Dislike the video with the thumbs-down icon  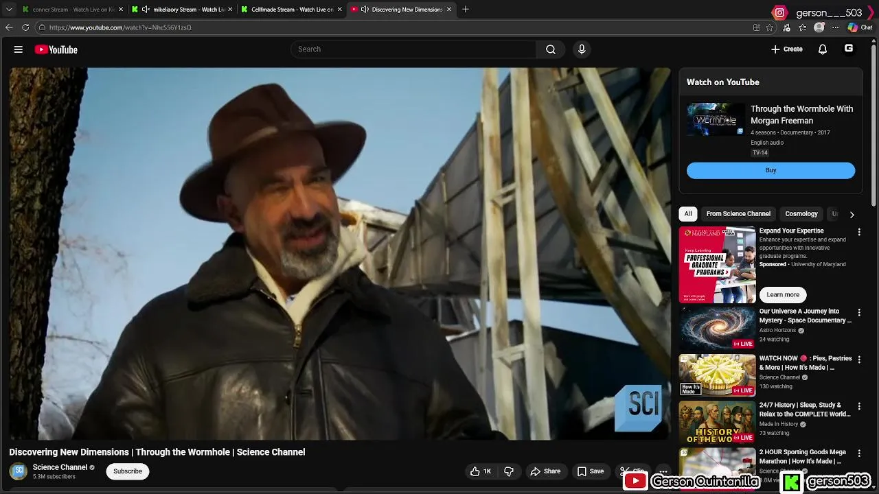(x=509, y=471)
